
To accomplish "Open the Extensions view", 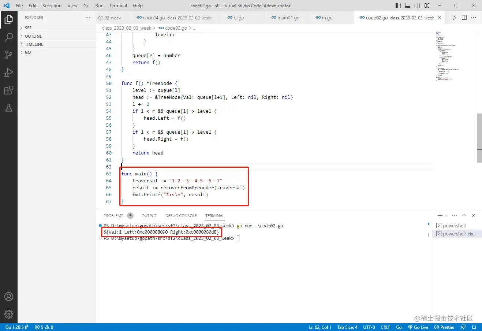I will (9, 90).
